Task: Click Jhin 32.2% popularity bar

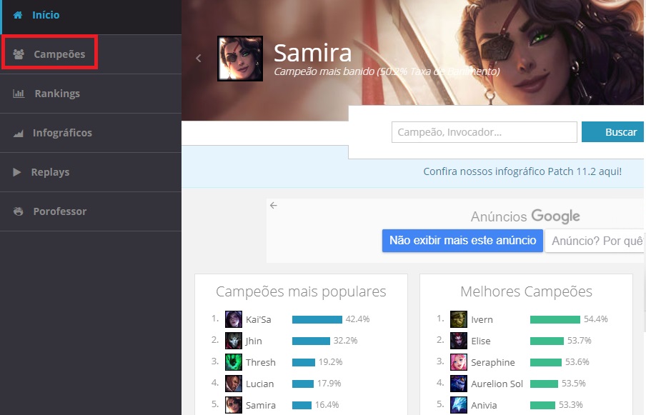Action: point(311,341)
